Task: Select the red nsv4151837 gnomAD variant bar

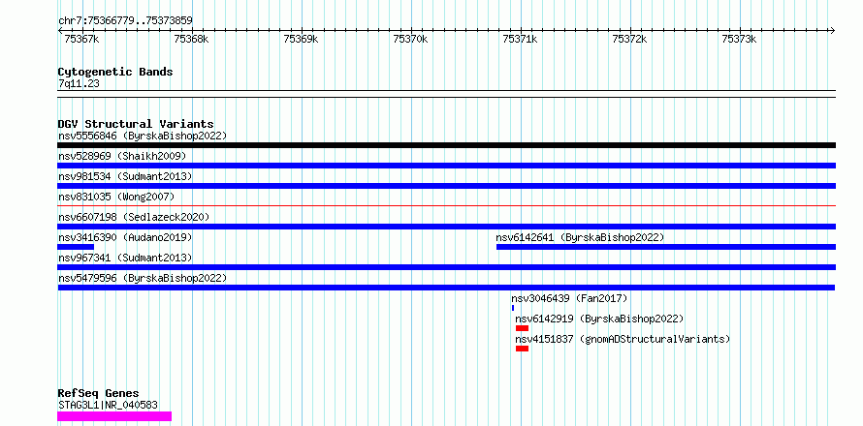Action: (x=522, y=349)
